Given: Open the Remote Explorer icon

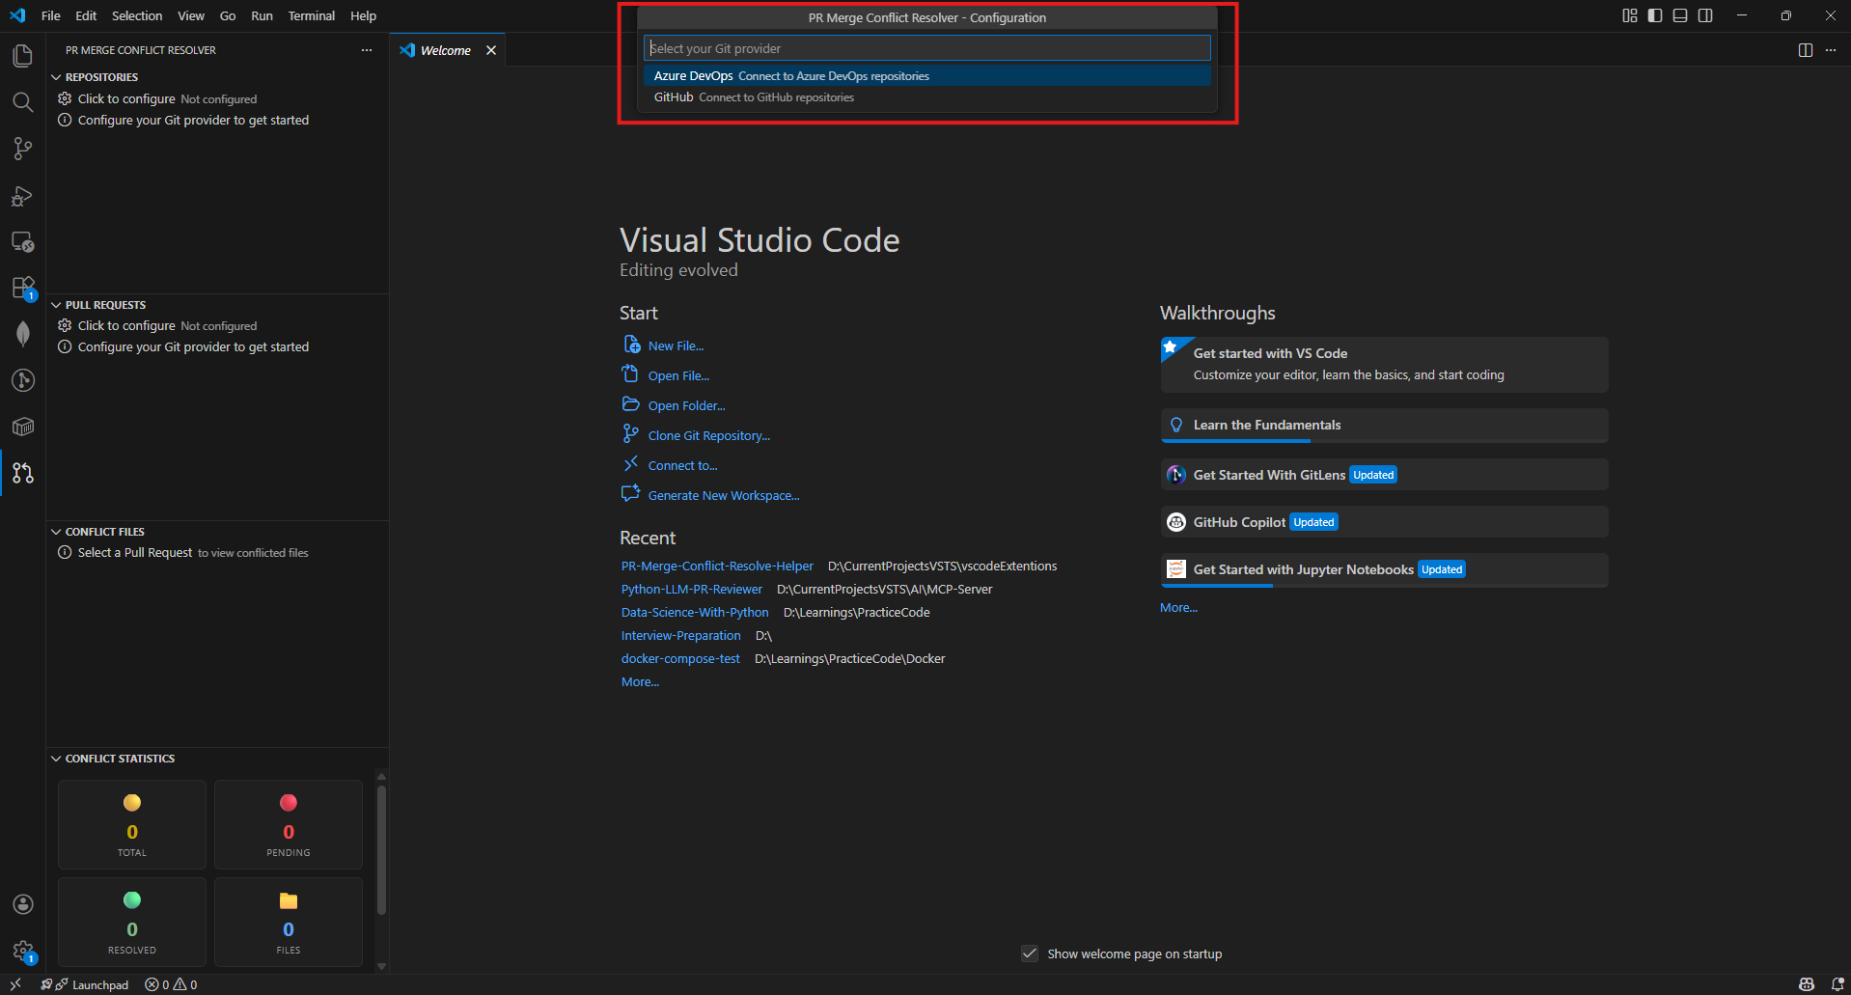Looking at the screenshot, I should [x=22, y=242].
